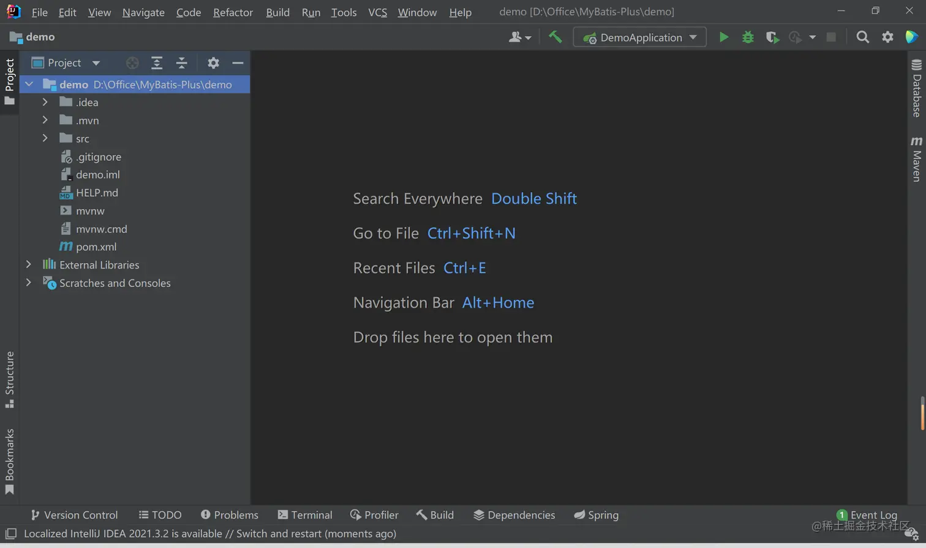Open the File menu
Viewport: 926px width, 548px height.
[x=39, y=12]
